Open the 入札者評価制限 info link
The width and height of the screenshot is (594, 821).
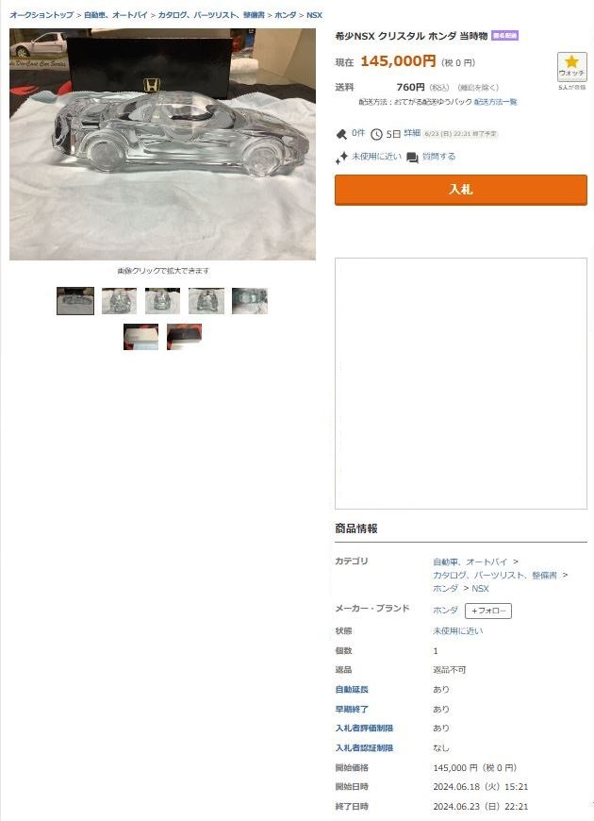tap(364, 729)
